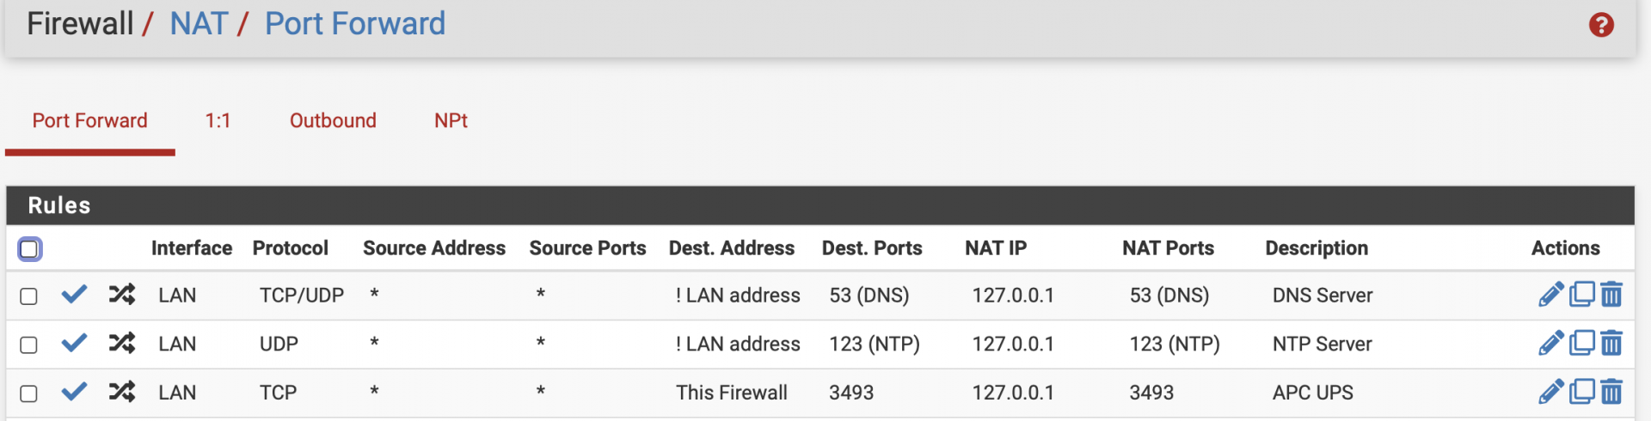Click the shuffle icon on the NTP rule
Image resolution: width=1651 pixels, height=421 pixels.
[x=122, y=344]
